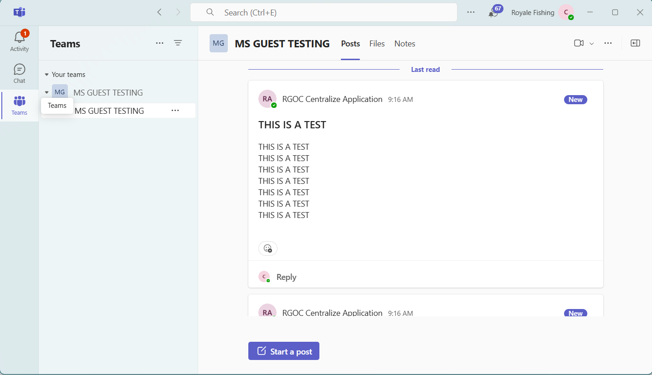
Task: Open the Activity feed in the sidebar
Action: pos(20,41)
